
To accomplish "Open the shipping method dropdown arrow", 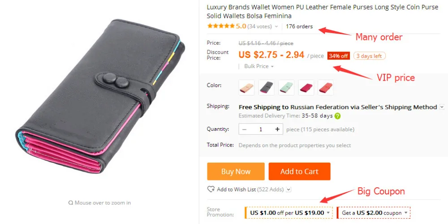I will [442, 107].
